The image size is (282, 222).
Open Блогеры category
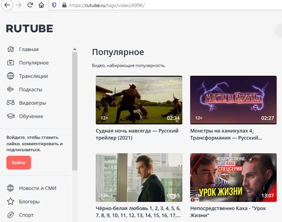pyautogui.click(x=29, y=202)
